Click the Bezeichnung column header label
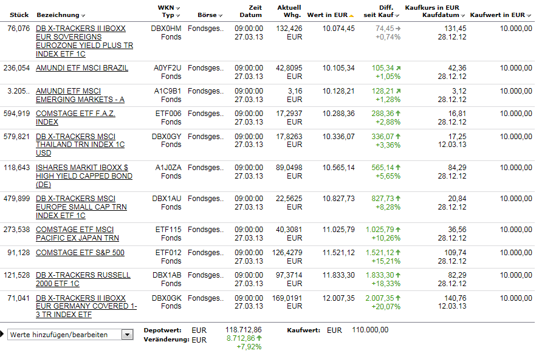 pyautogui.click(x=58, y=15)
